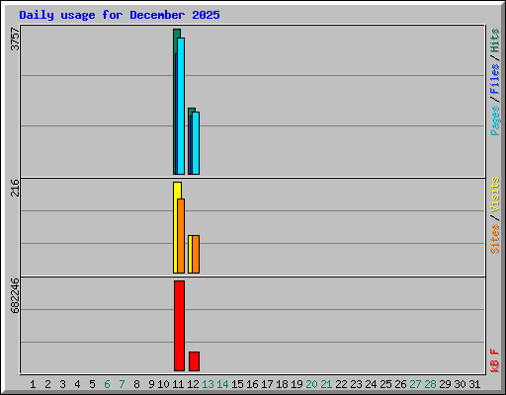The height and width of the screenshot is (395, 506).
Task: Click day 1 on the x-axis
Action: (x=33, y=384)
